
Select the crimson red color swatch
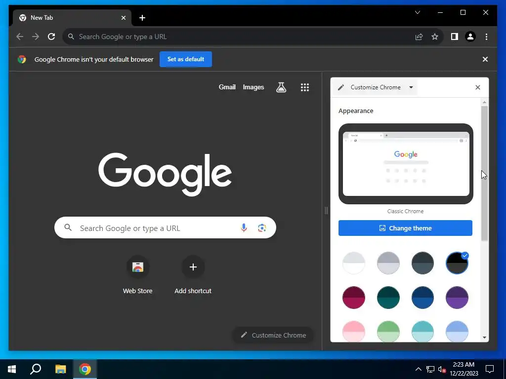(x=354, y=298)
